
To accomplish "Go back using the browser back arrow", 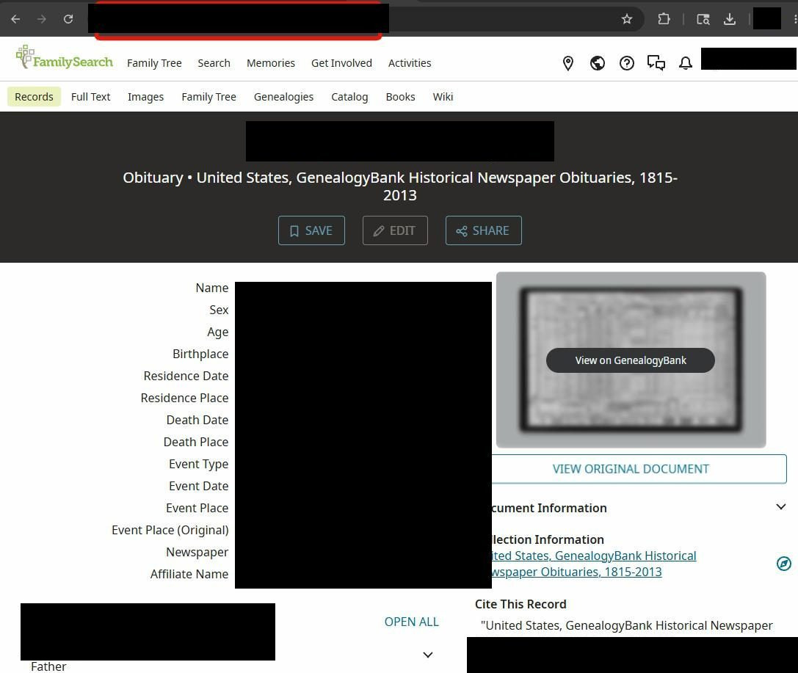I will click(15, 19).
